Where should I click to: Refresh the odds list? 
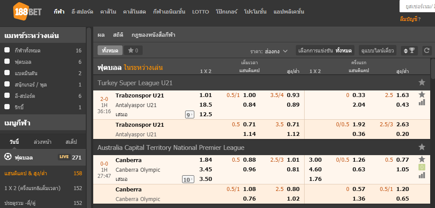(x=427, y=50)
